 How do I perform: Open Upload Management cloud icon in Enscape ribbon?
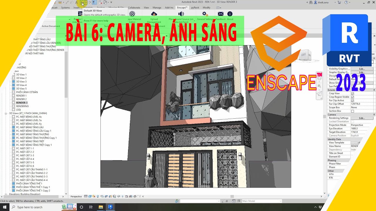pyautogui.click(x=154, y=14)
